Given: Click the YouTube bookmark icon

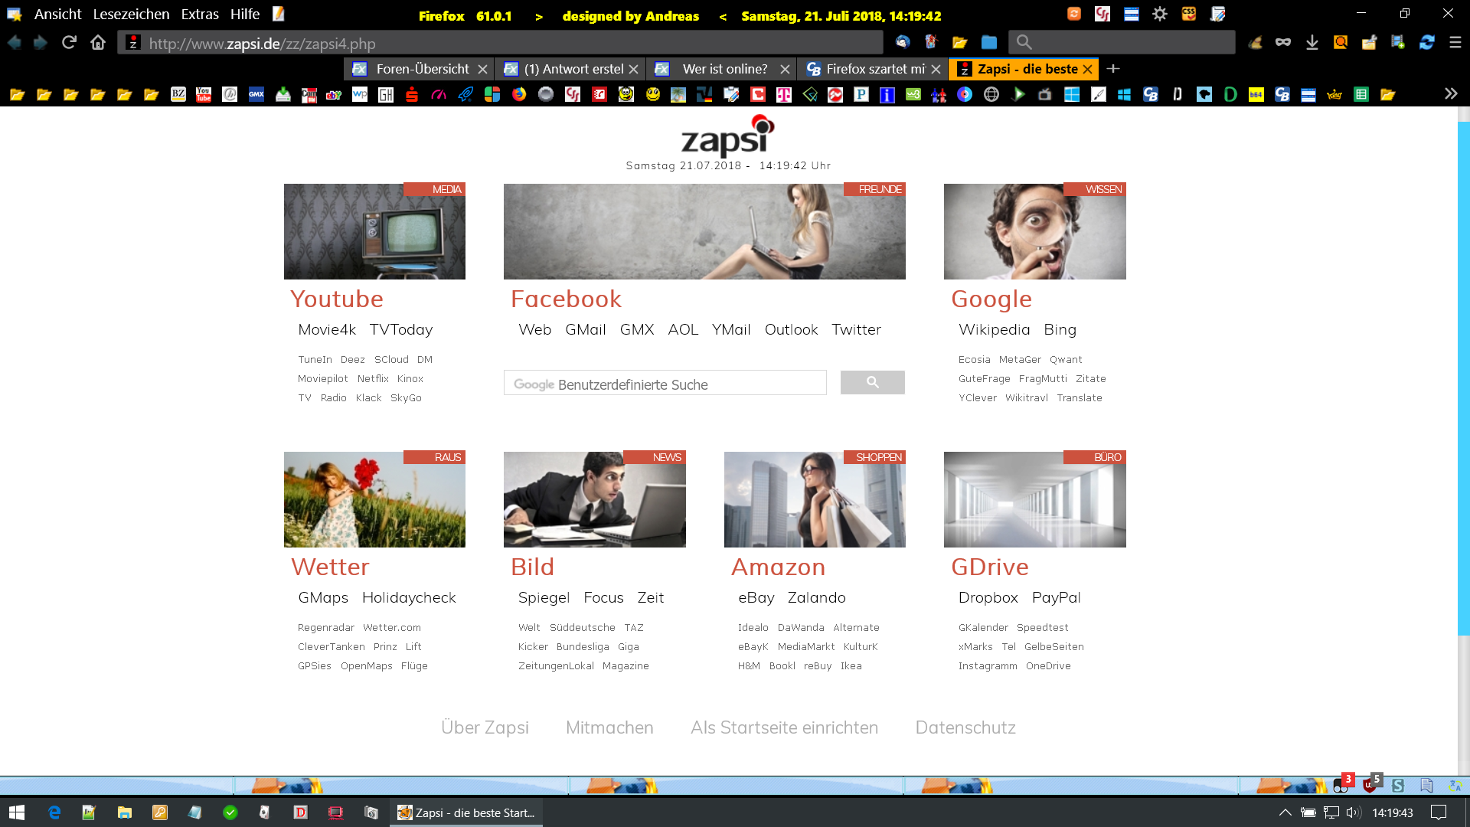Looking at the screenshot, I should (x=204, y=94).
